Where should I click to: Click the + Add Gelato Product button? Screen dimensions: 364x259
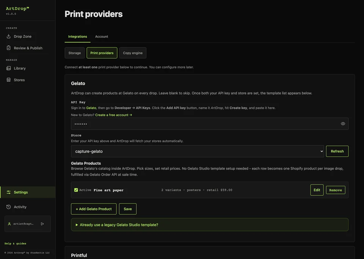pos(94,209)
